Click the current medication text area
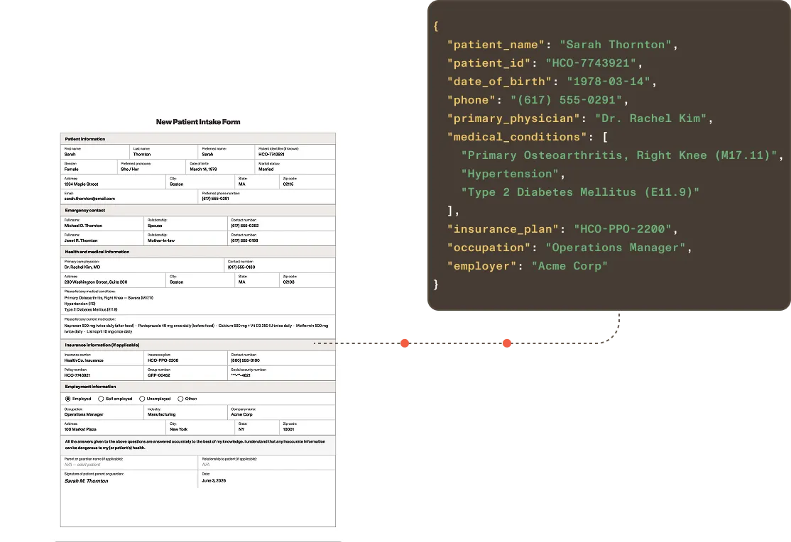The width and height of the screenshot is (791, 542). [197, 326]
